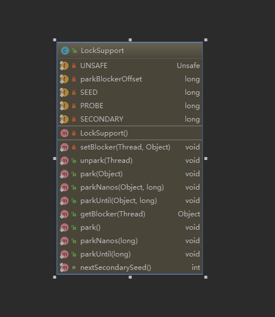
Task: Click the field icon next to SECONDARY
Action: click(x=65, y=119)
